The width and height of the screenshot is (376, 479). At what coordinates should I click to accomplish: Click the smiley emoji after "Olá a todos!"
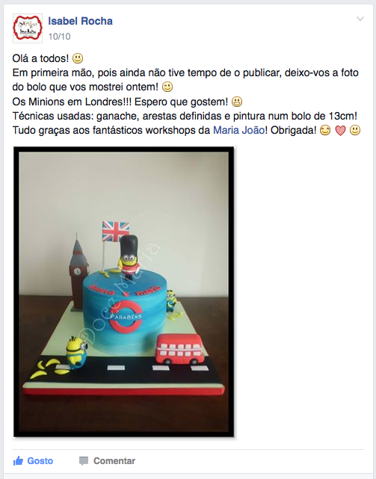78,58
